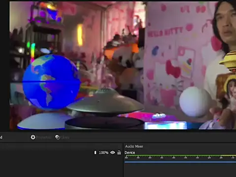Click the icon left of 100%

tap(95, 152)
